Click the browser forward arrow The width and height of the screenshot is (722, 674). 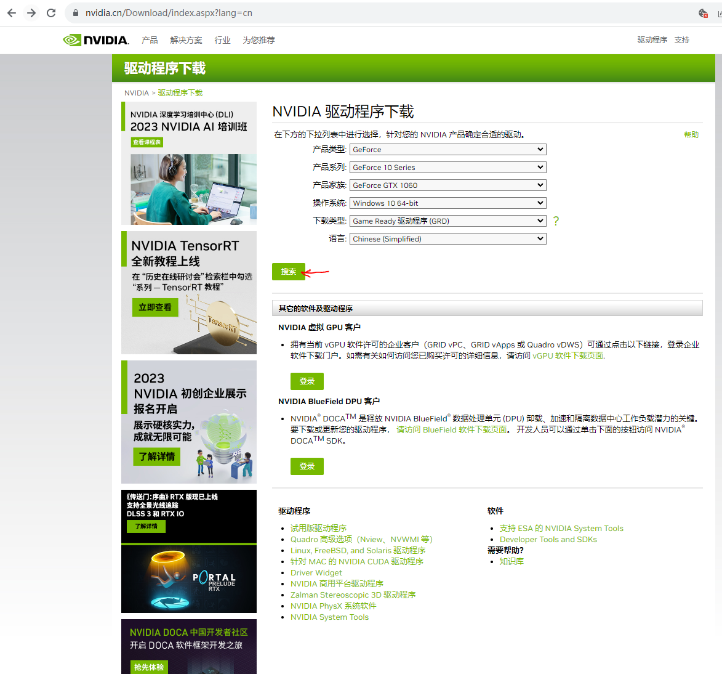[31, 13]
